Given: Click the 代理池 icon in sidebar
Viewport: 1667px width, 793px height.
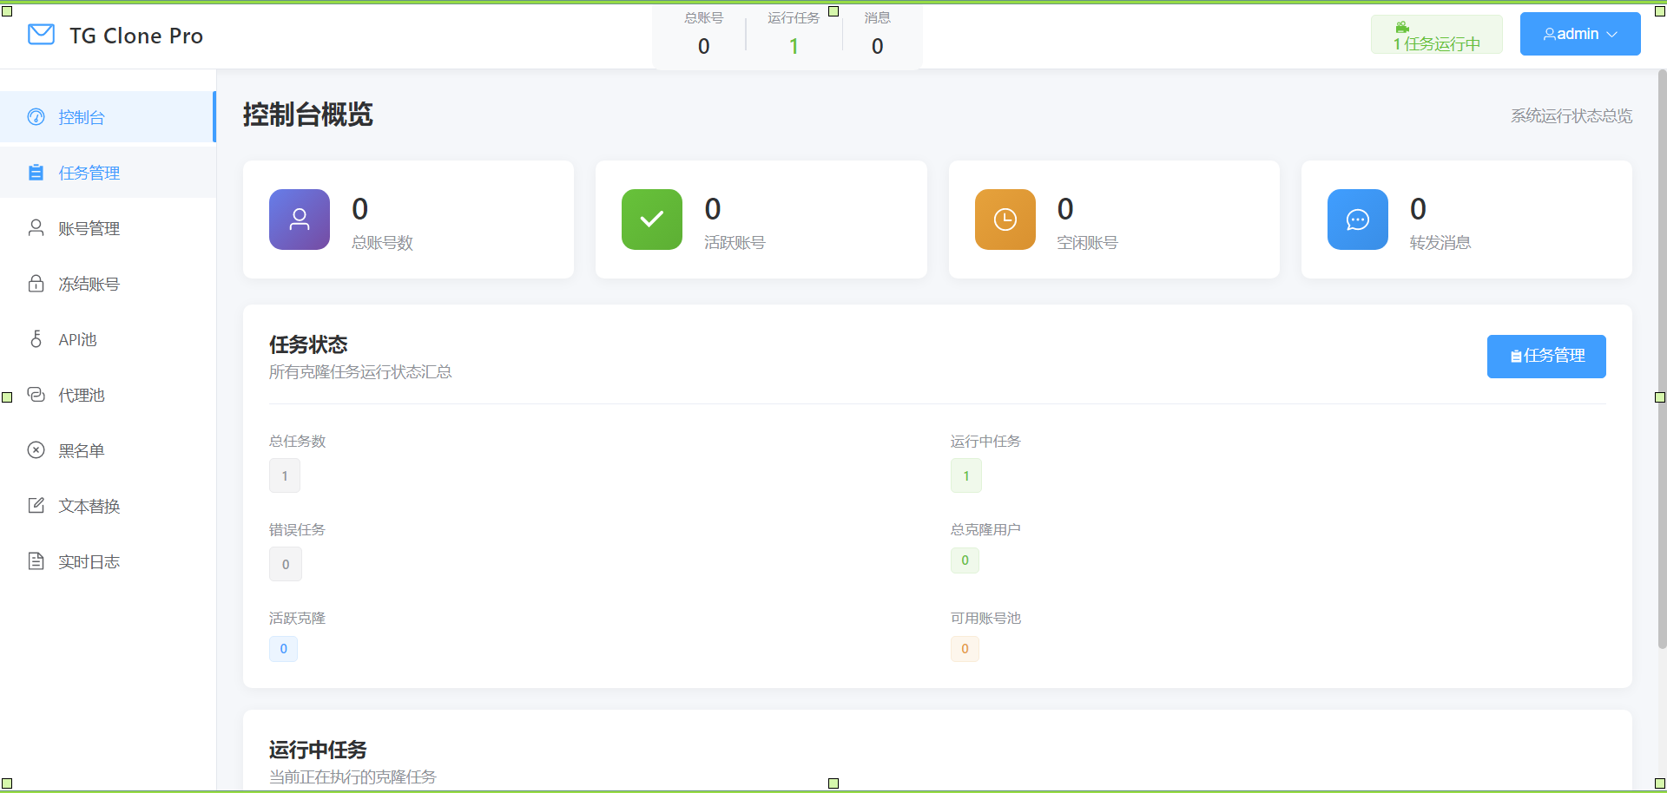Looking at the screenshot, I should (x=36, y=395).
